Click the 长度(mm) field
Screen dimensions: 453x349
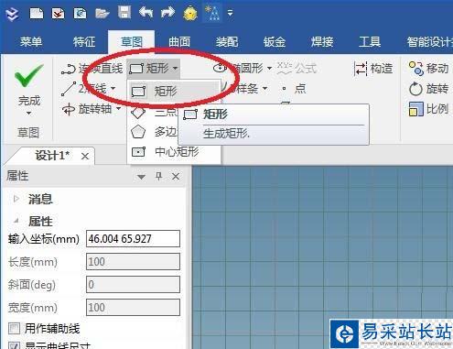133,261
